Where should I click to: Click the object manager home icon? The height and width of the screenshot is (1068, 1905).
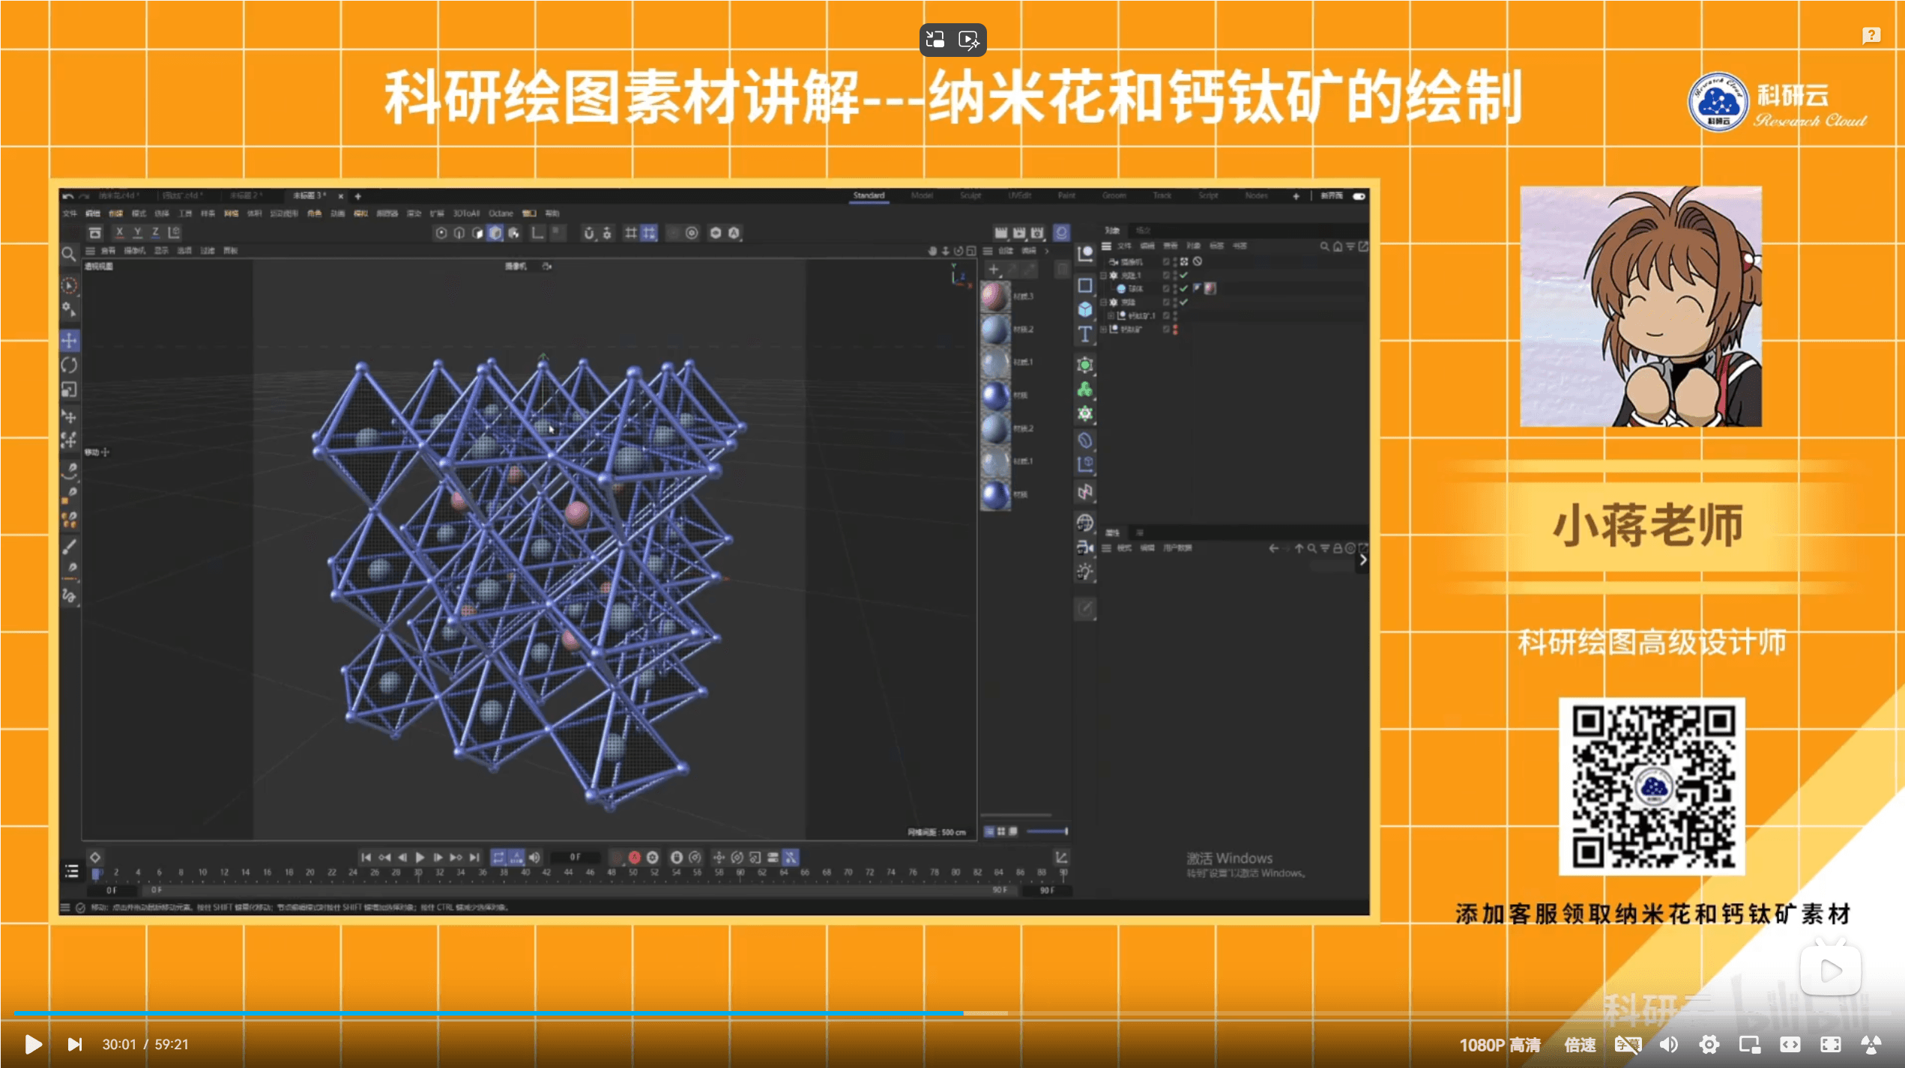[1337, 246]
